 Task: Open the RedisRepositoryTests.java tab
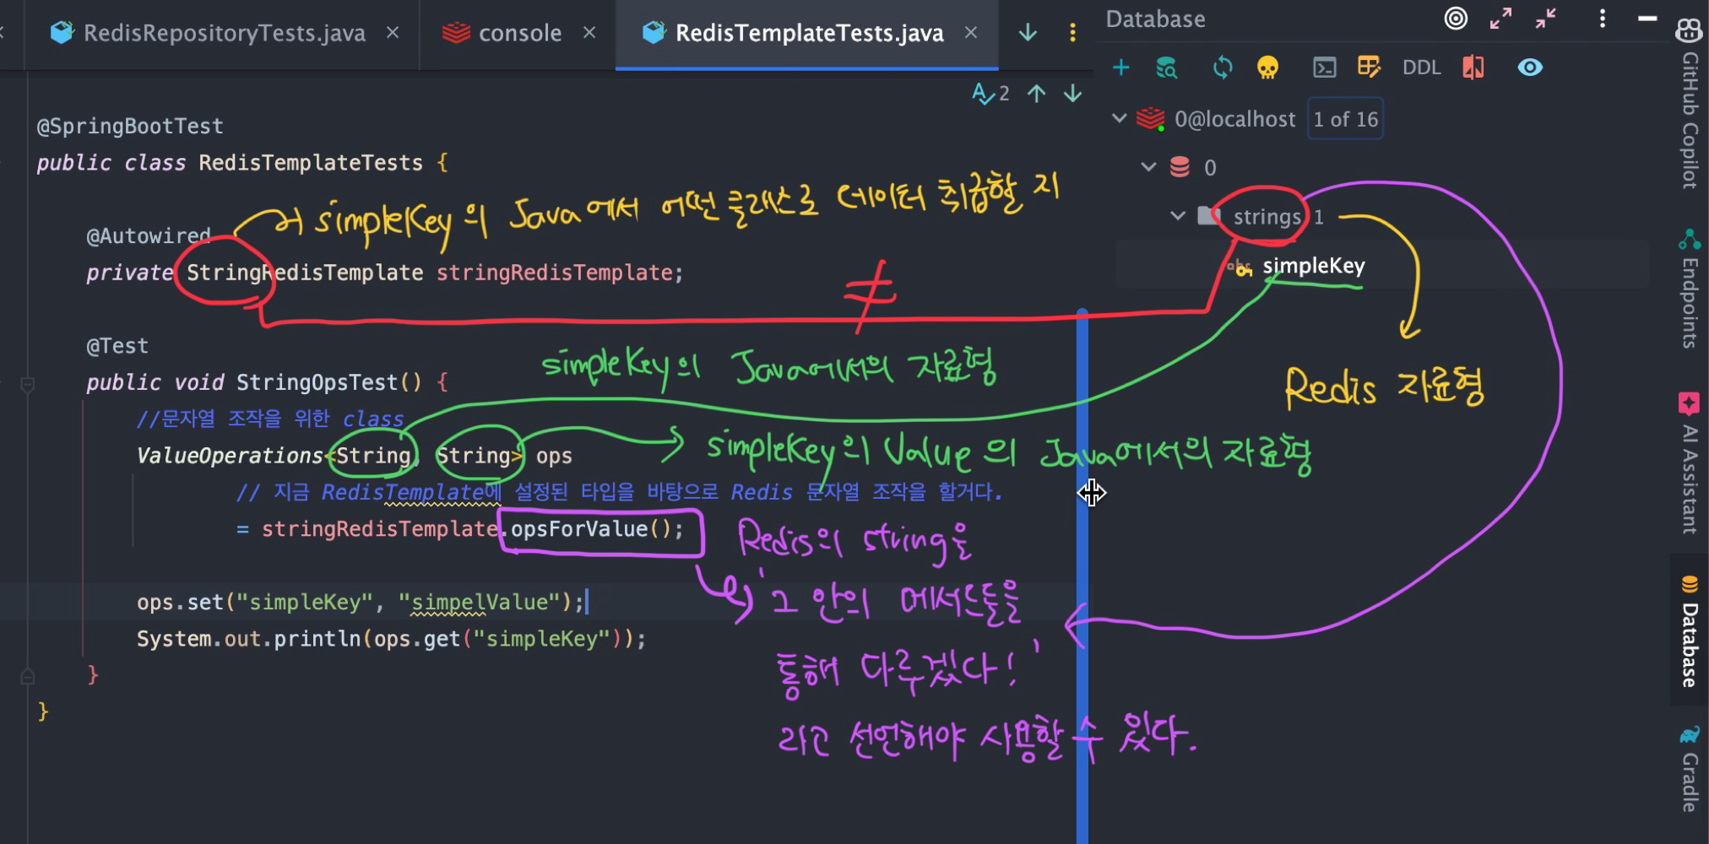click(x=222, y=33)
